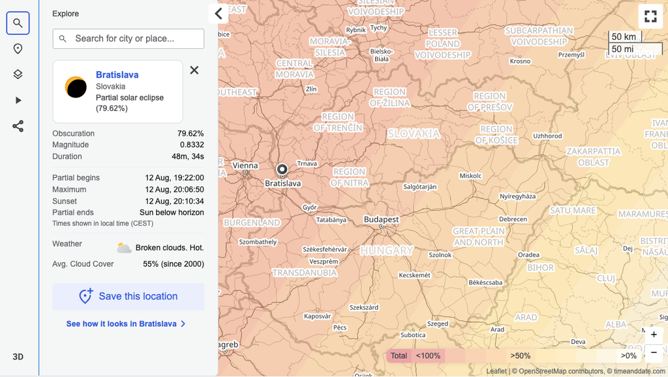Click 'Sun below horizon' text

(x=172, y=213)
